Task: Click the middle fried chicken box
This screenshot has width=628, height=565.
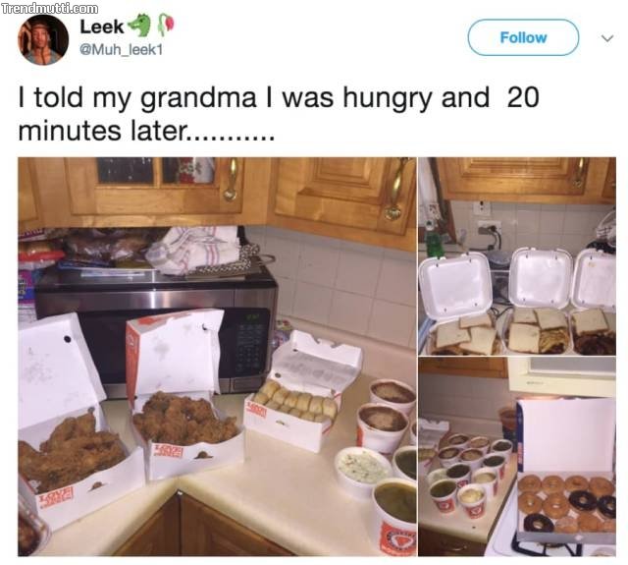Action: click(183, 395)
